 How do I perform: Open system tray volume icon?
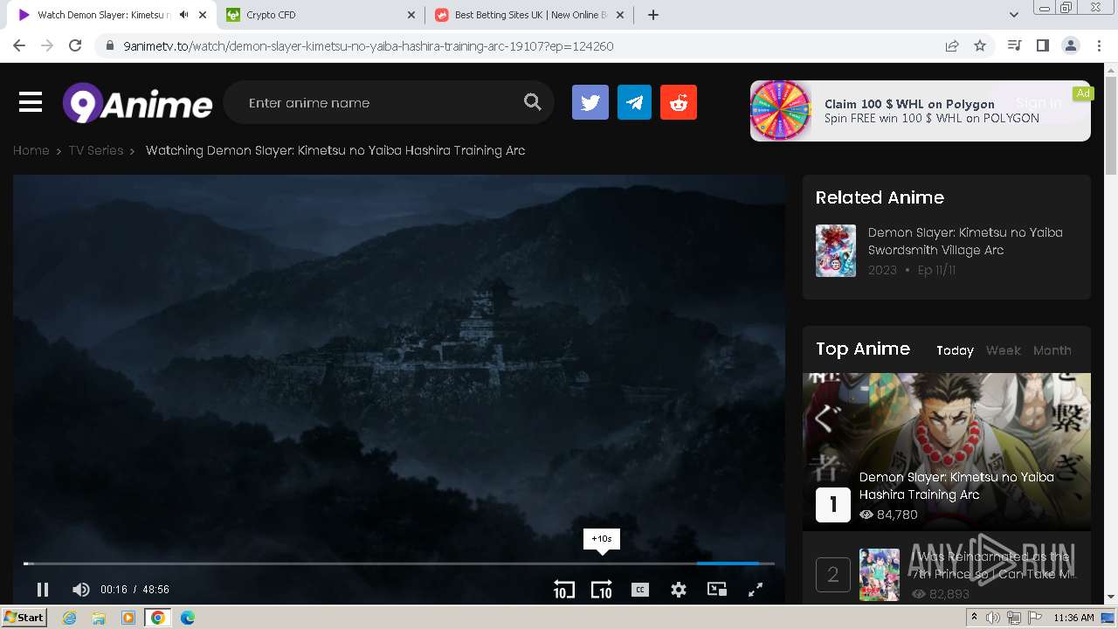(993, 618)
